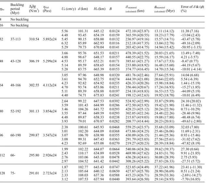This screenshot has width=206, height=183.
Task: Select H₀ value '675.83'
Action: [x=99, y=95]
